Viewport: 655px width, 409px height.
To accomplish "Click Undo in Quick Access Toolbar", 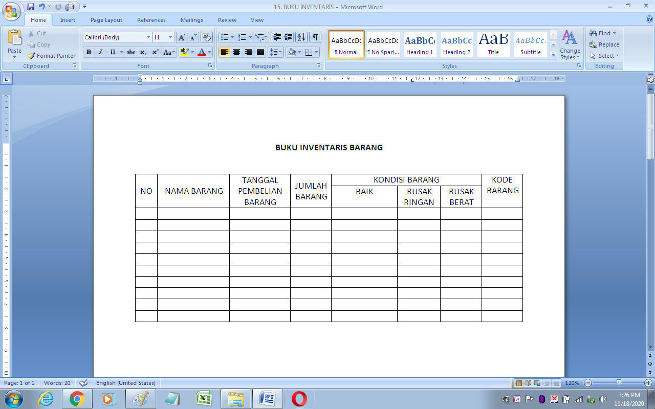I will click(42, 7).
